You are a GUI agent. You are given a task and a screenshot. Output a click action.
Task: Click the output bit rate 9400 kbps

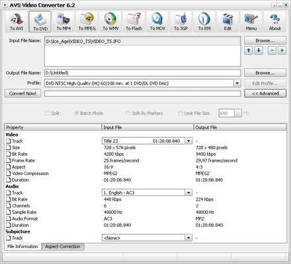click(x=206, y=154)
